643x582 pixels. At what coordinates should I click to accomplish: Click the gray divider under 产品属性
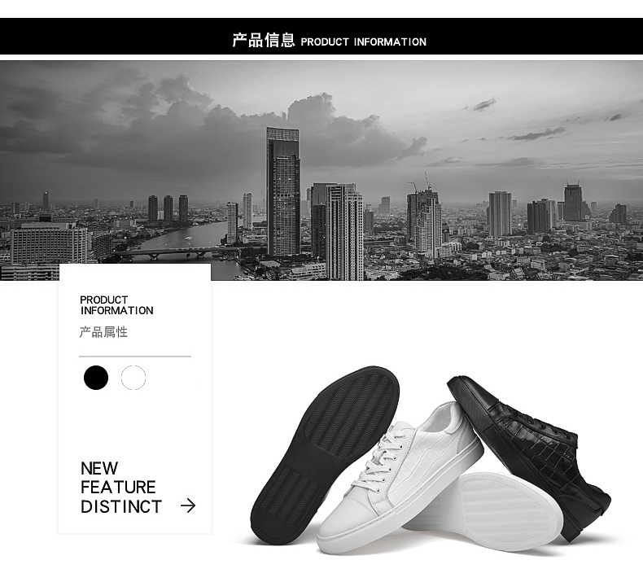coord(135,357)
